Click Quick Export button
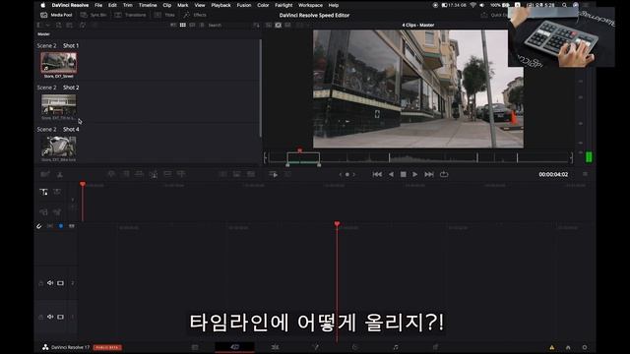 (494, 15)
